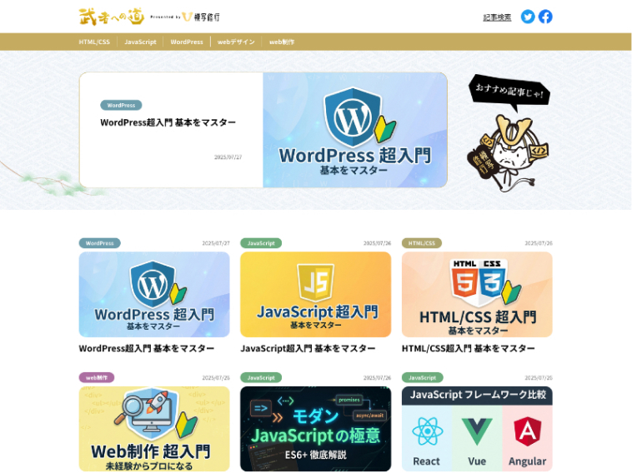Viewport: 632px width, 473px height.
Task: Click the JavaScript tag above the JavaScript超入門 card
Action: (x=261, y=243)
